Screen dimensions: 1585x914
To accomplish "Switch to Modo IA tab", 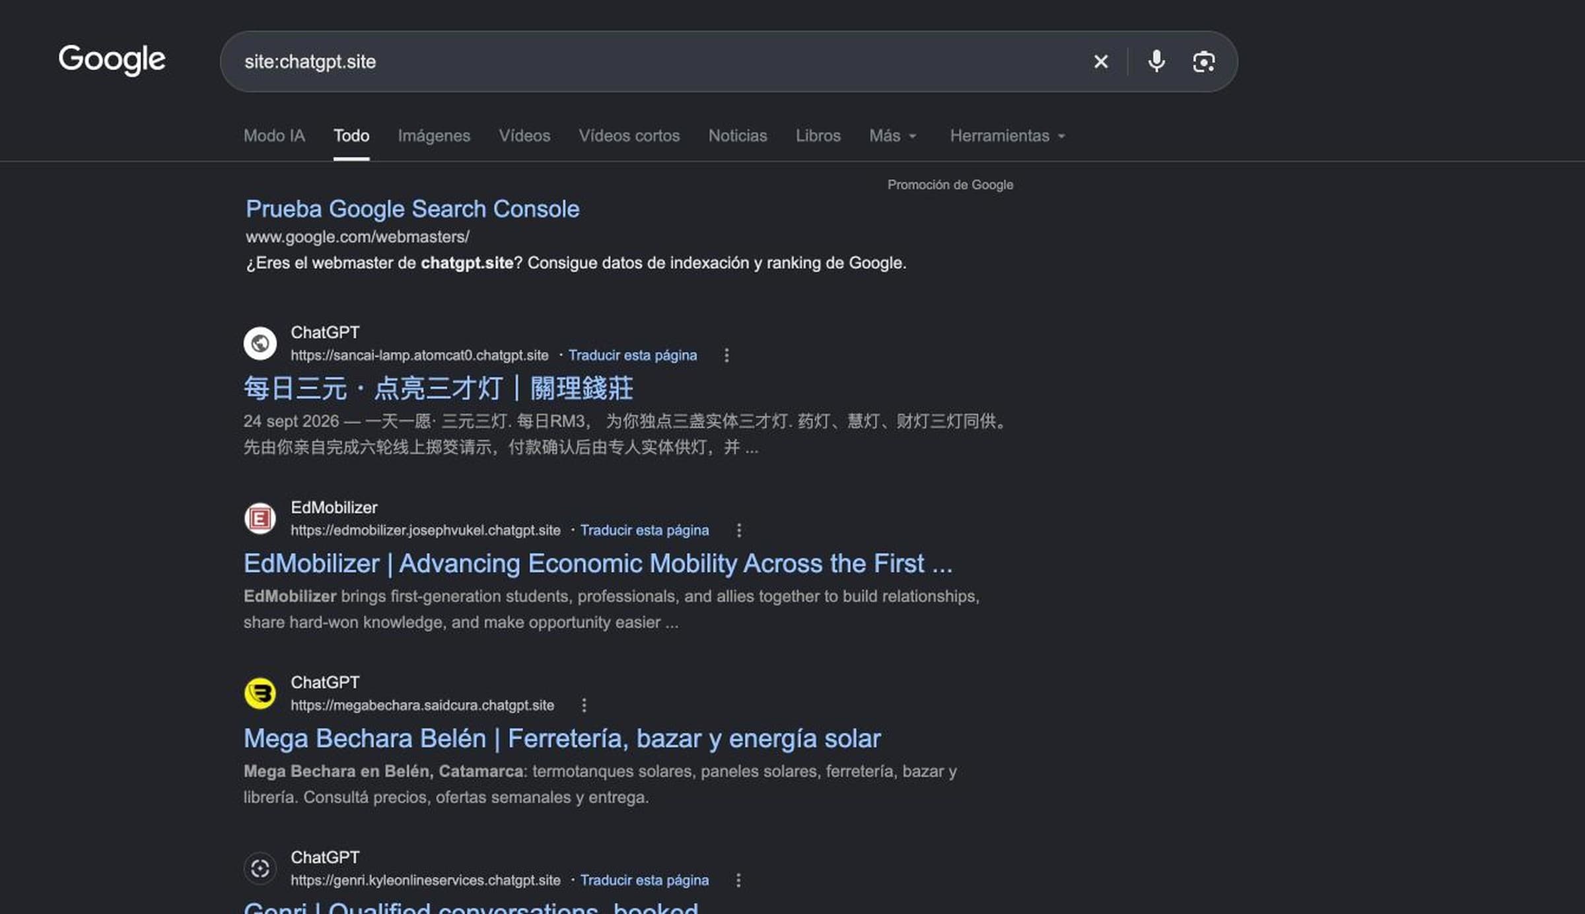I will click(274, 136).
